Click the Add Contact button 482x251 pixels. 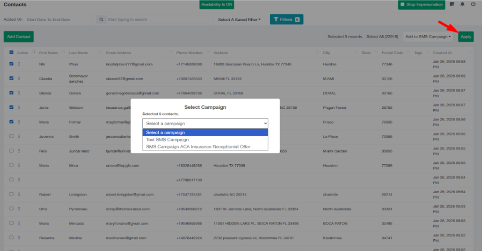coord(18,37)
